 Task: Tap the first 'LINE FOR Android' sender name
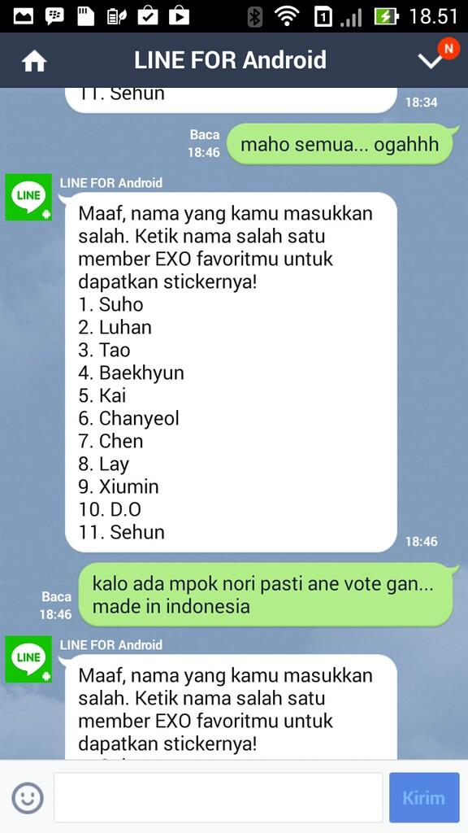pyautogui.click(x=110, y=183)
